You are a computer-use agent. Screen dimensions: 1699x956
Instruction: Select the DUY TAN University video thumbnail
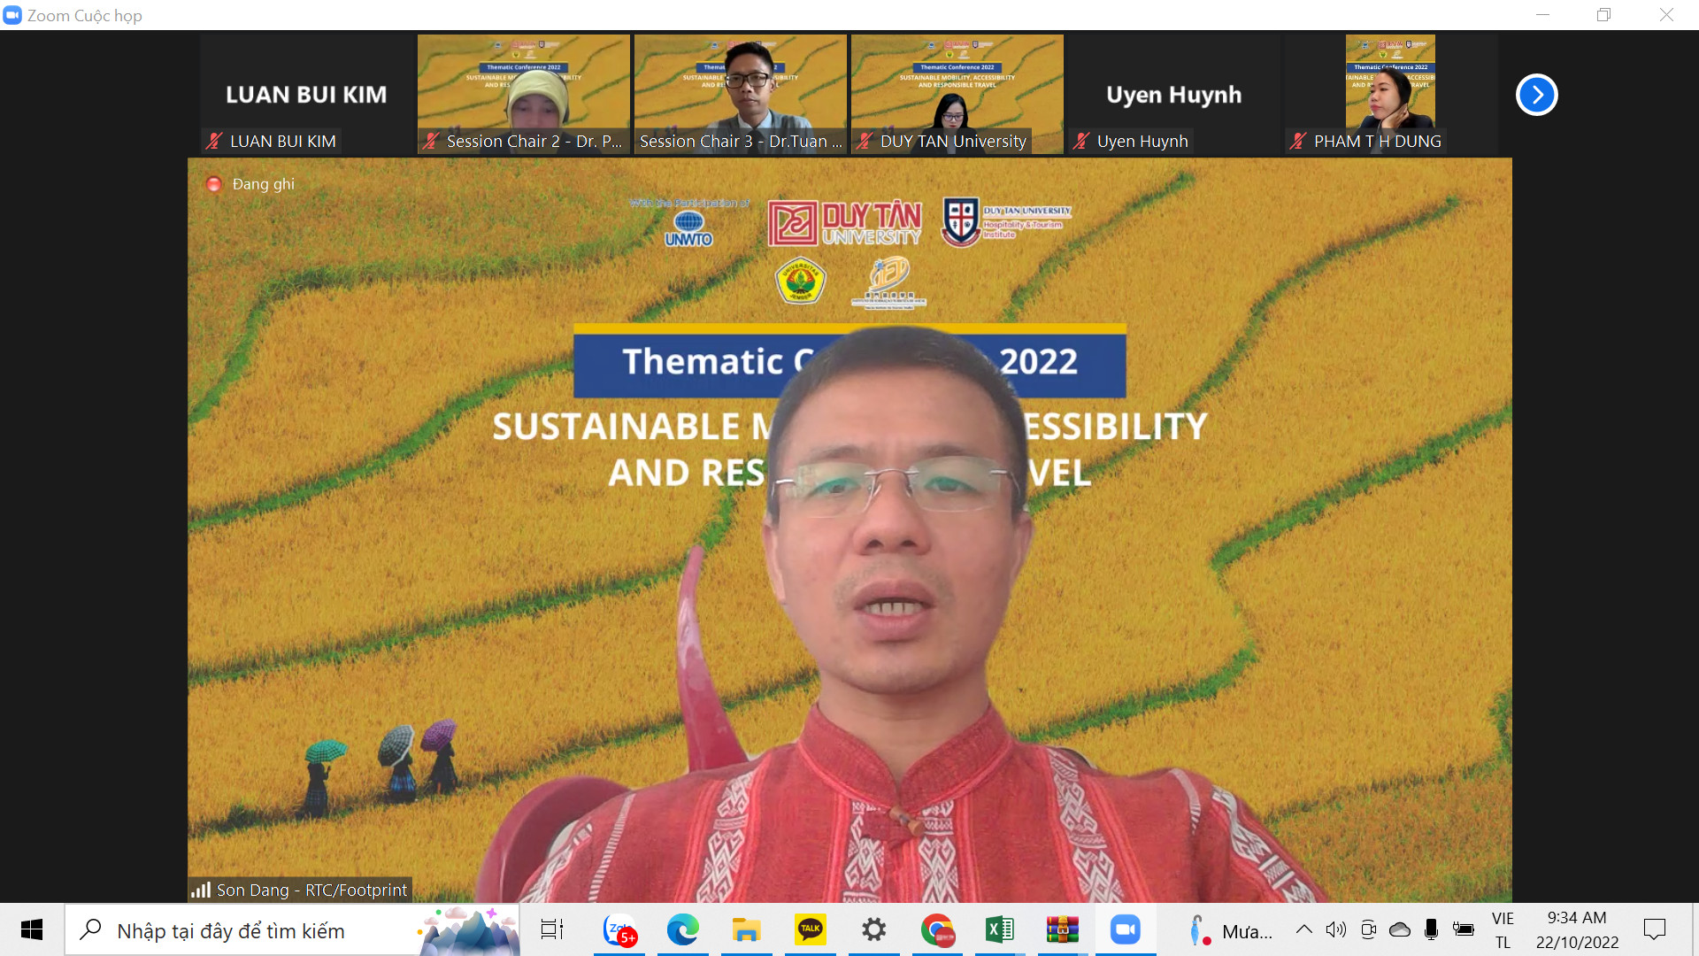click(x=957, y=93)
